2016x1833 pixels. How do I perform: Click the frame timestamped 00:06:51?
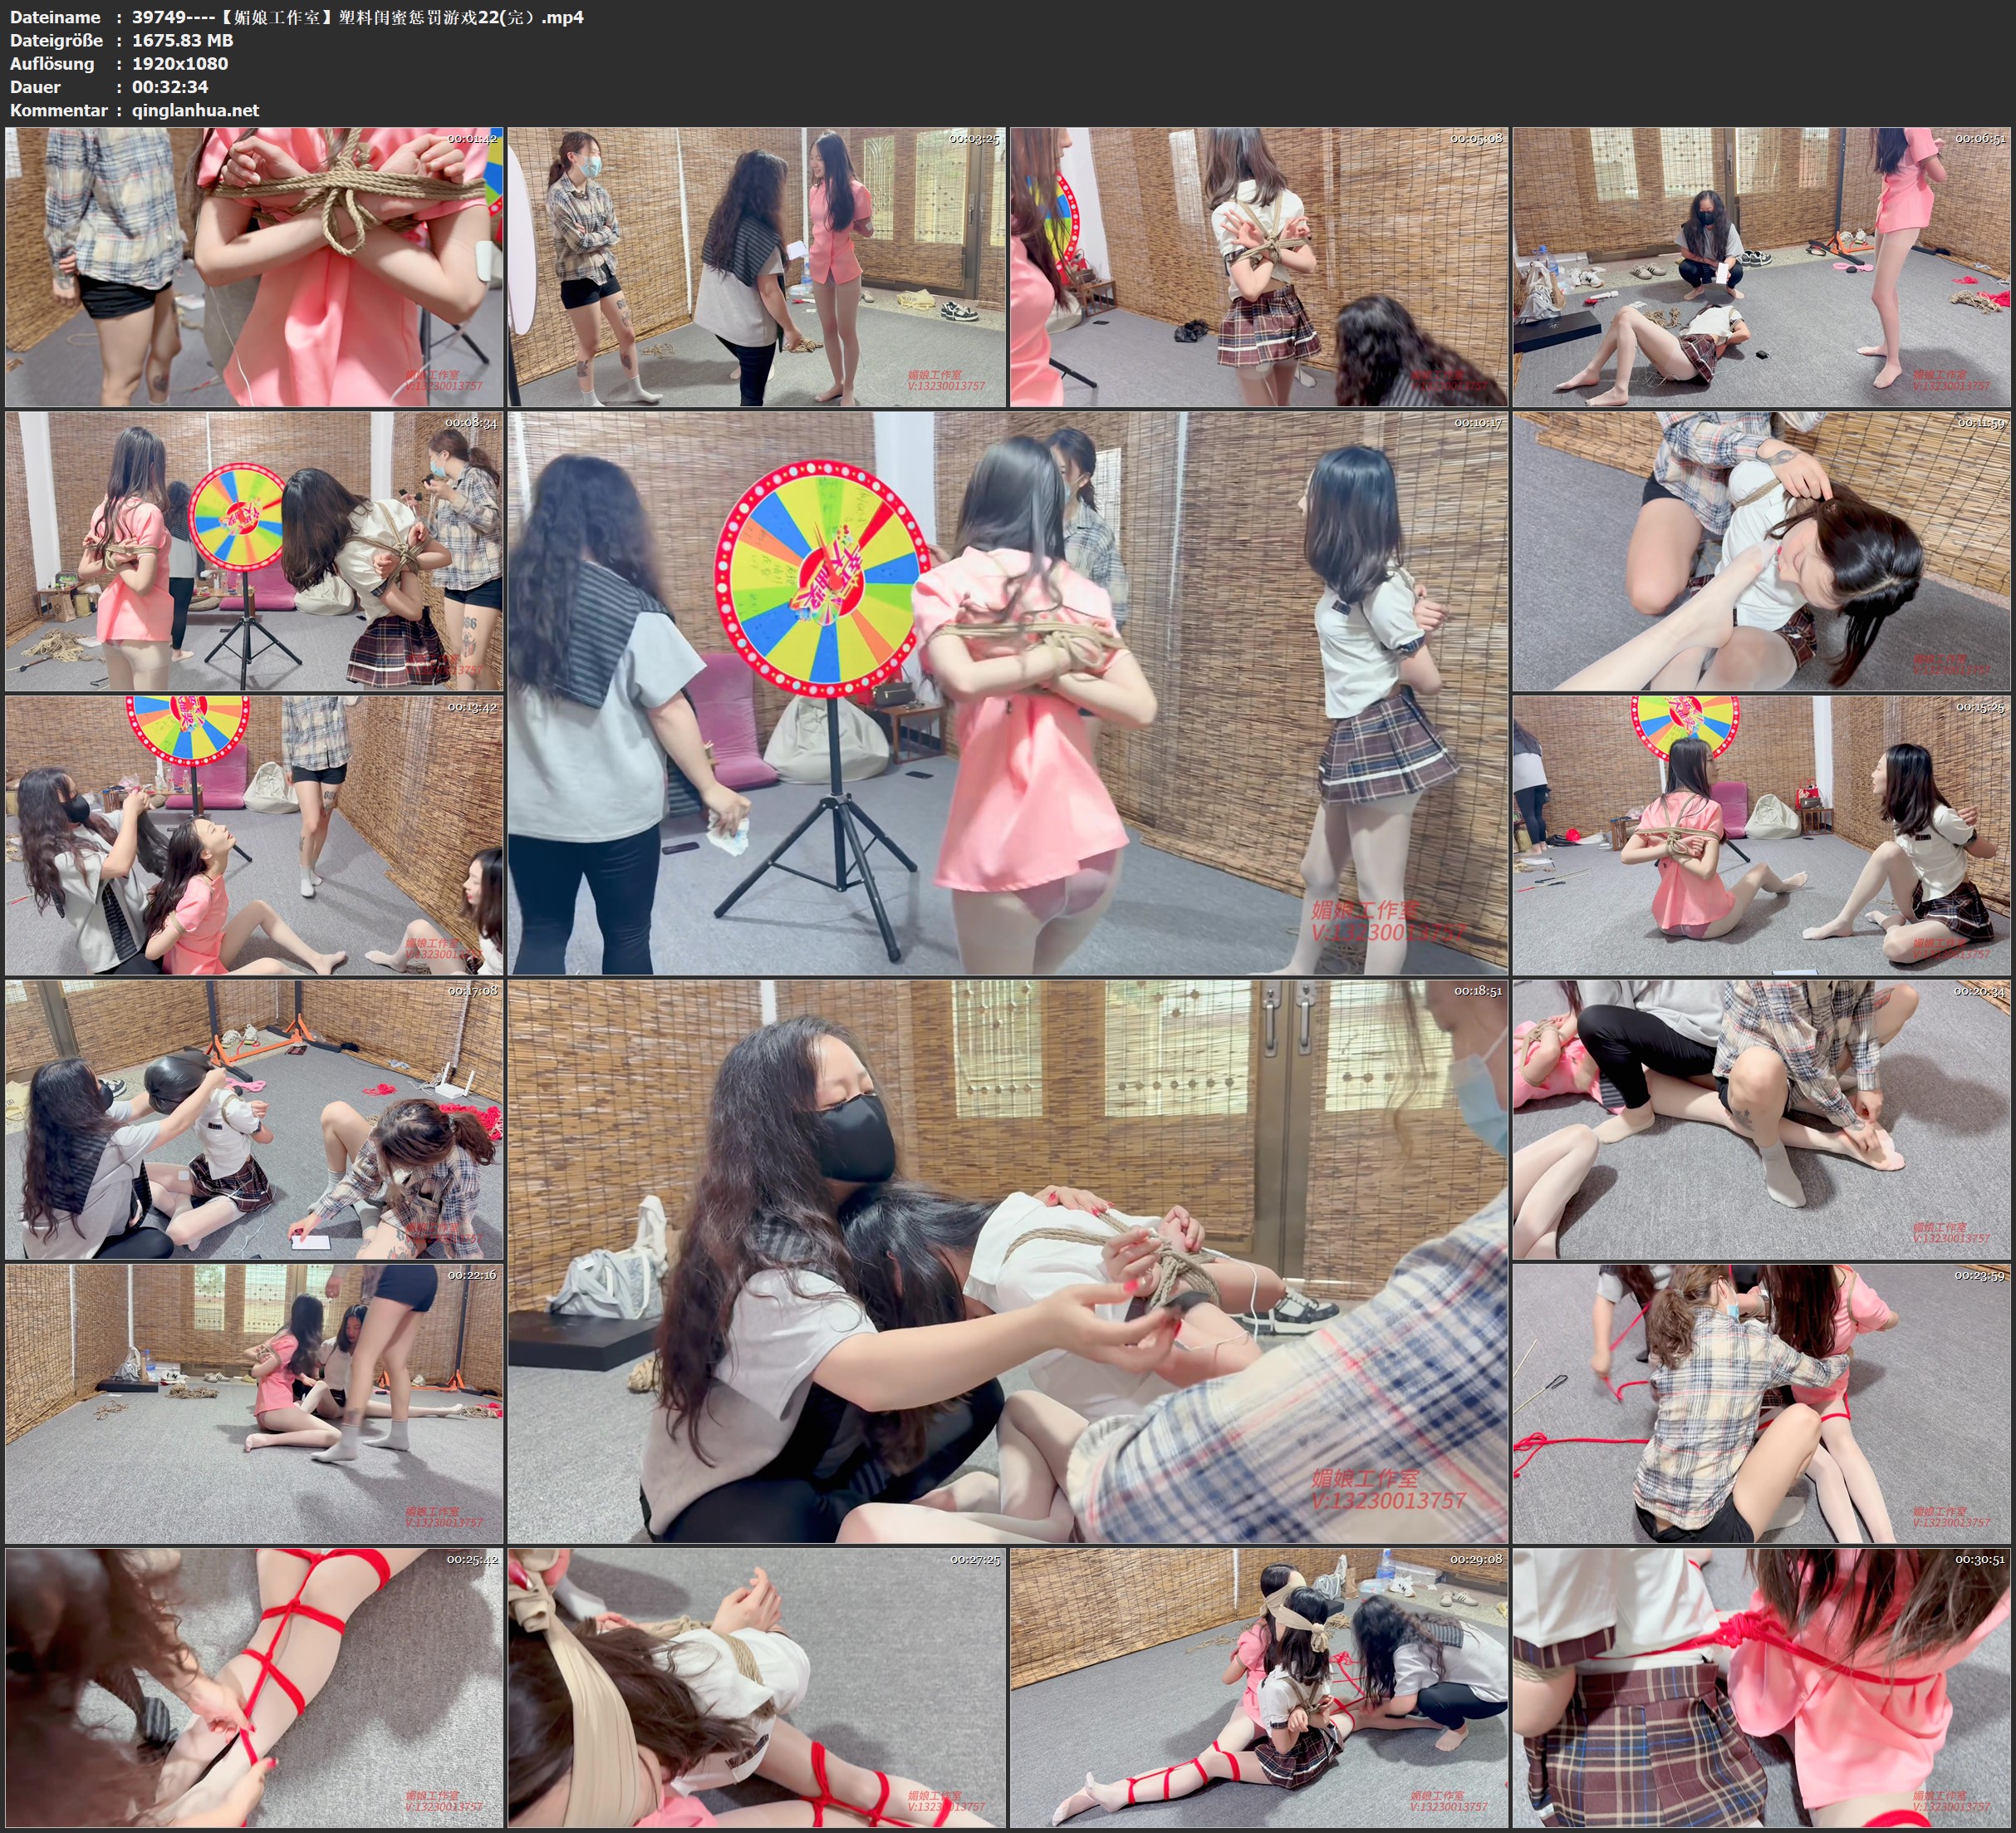tap(1762, 266)
